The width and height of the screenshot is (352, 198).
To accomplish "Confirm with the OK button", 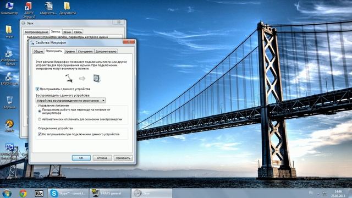I will click(x=81, y=158).
